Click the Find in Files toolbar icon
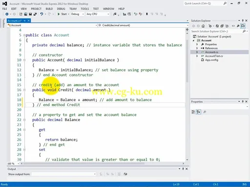 point(115,14)
